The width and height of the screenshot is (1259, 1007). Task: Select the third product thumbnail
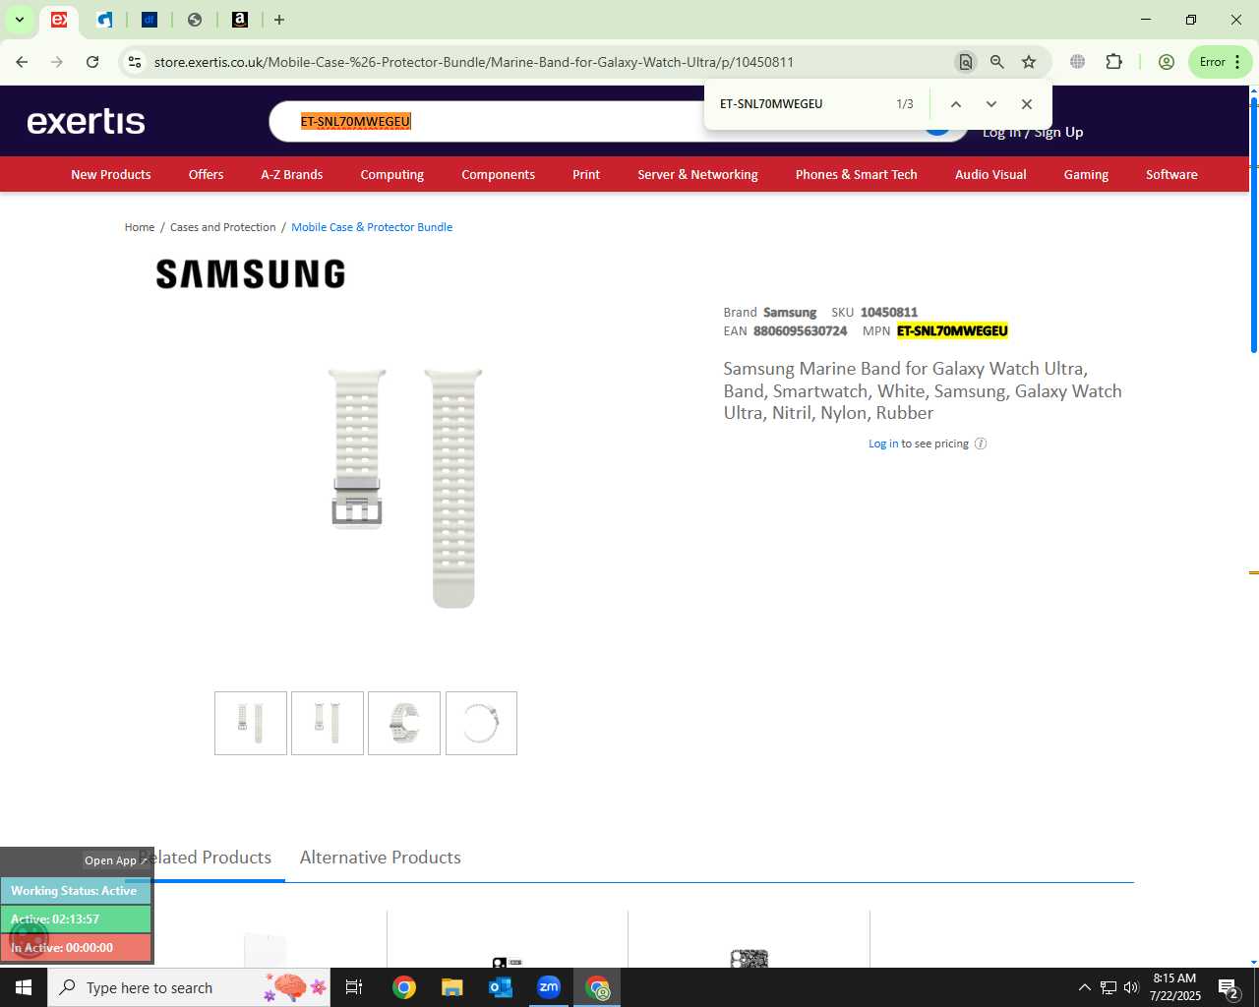(404, 724)
